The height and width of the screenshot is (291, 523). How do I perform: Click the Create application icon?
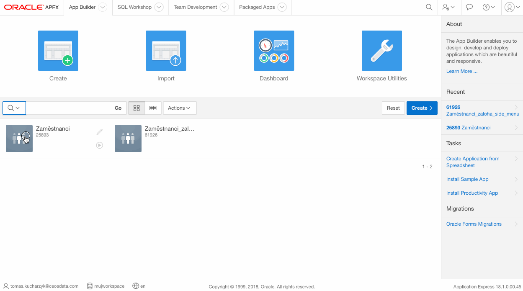[x=58, y=51]
